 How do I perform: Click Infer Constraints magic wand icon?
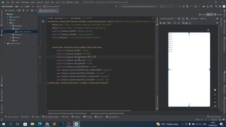(x=179, y=23)
